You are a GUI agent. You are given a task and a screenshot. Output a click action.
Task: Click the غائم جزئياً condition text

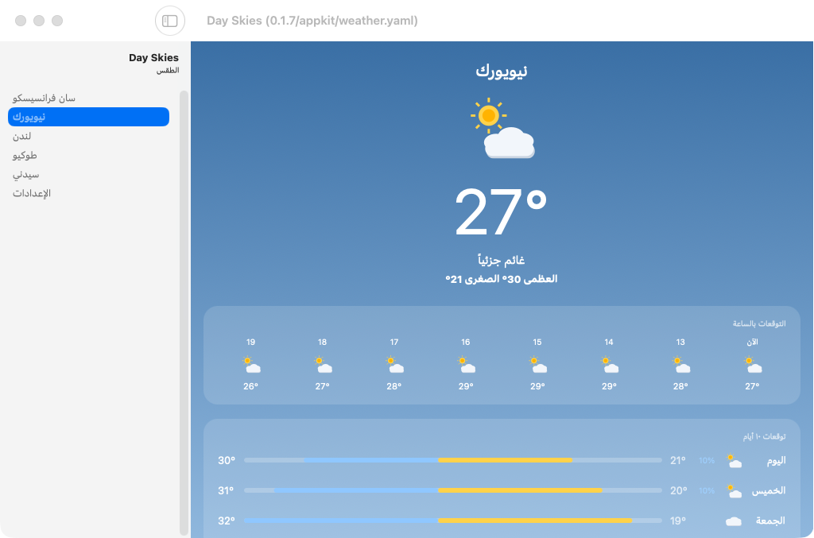502,260
